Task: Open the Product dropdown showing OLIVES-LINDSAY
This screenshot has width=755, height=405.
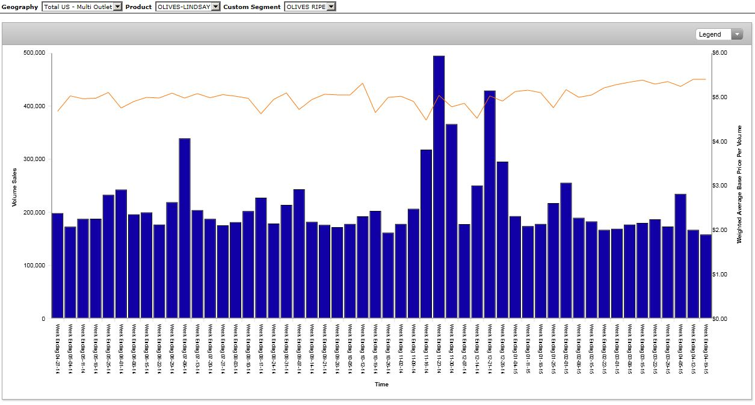Action: coord(188,7)
